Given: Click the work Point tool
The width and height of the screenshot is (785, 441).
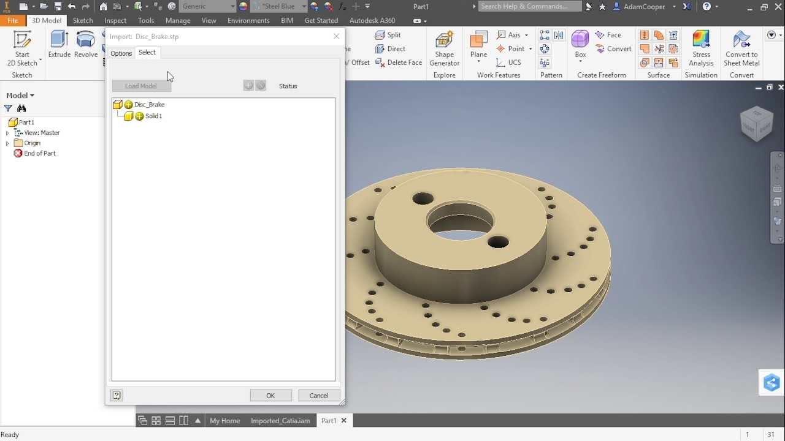Looking at the screenshot, I should [511, 48].
